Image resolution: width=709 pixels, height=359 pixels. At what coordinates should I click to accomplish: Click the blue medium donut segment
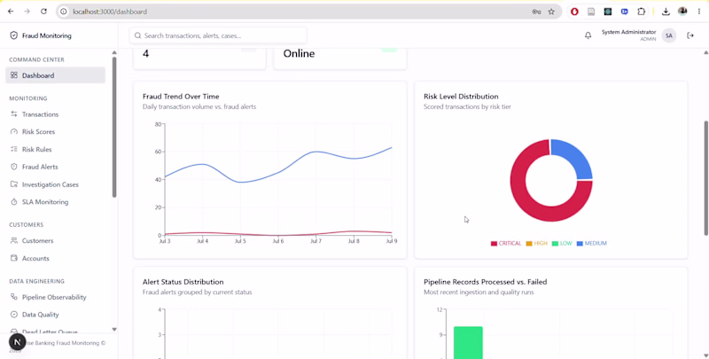(x=575, y=158)
